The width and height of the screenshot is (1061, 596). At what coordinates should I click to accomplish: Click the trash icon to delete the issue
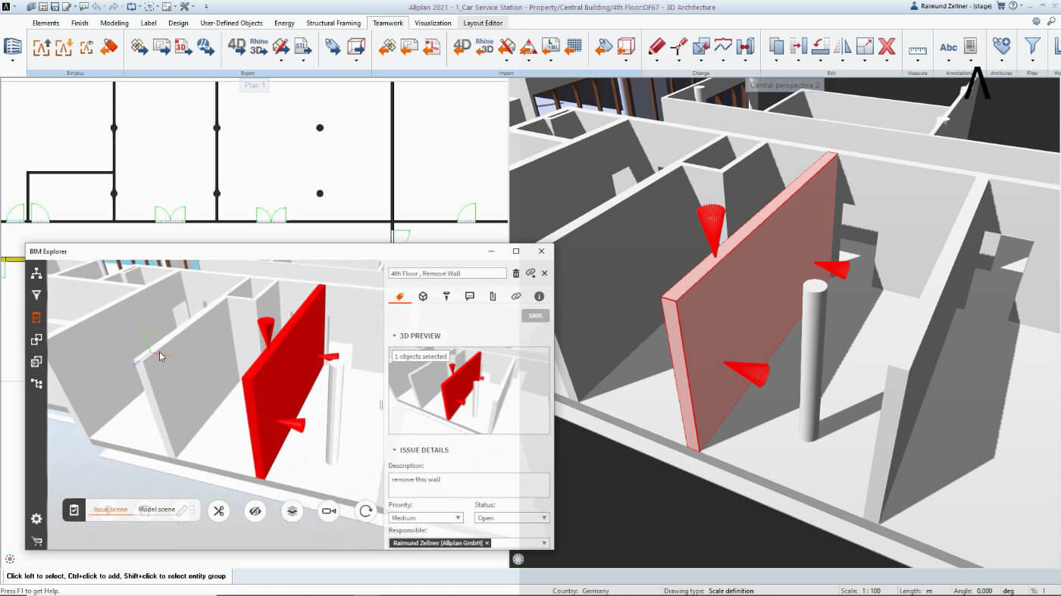(x=516, y=273)
